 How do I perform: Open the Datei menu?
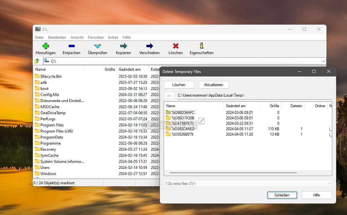39,37
